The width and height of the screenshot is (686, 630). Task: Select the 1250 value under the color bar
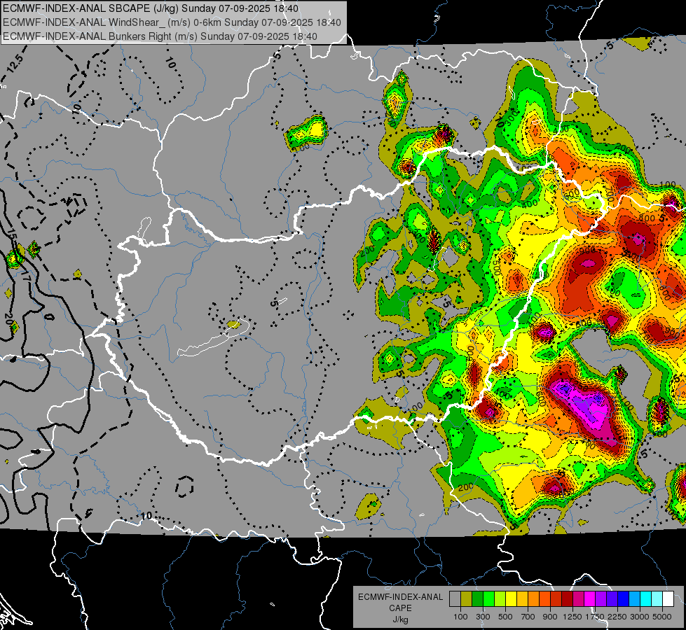coord(572,617)
